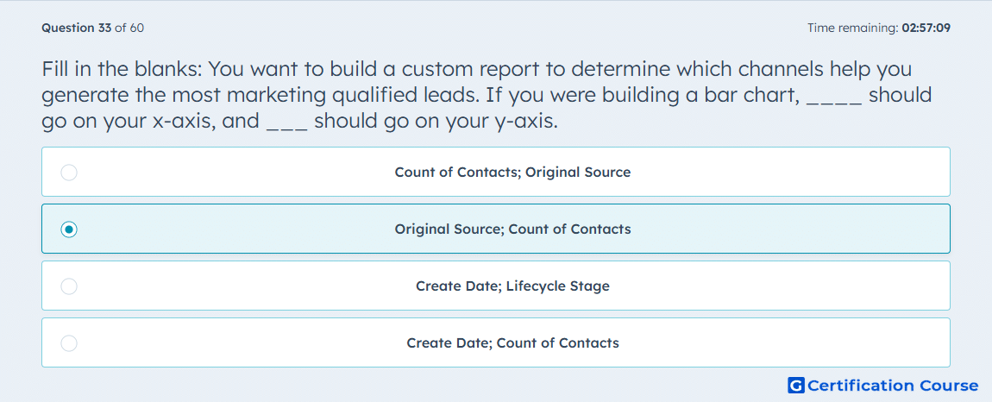Click the blue G logo icon
The width and height of the screenshot is (992, 402).
(796, 385)
